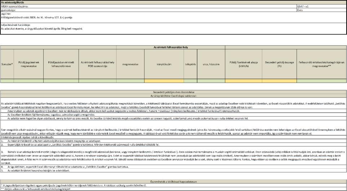The height and width of the screenshot is (191, 347).
Task: Click the yellow input cell under irányítószám
Action: (164, 81)
